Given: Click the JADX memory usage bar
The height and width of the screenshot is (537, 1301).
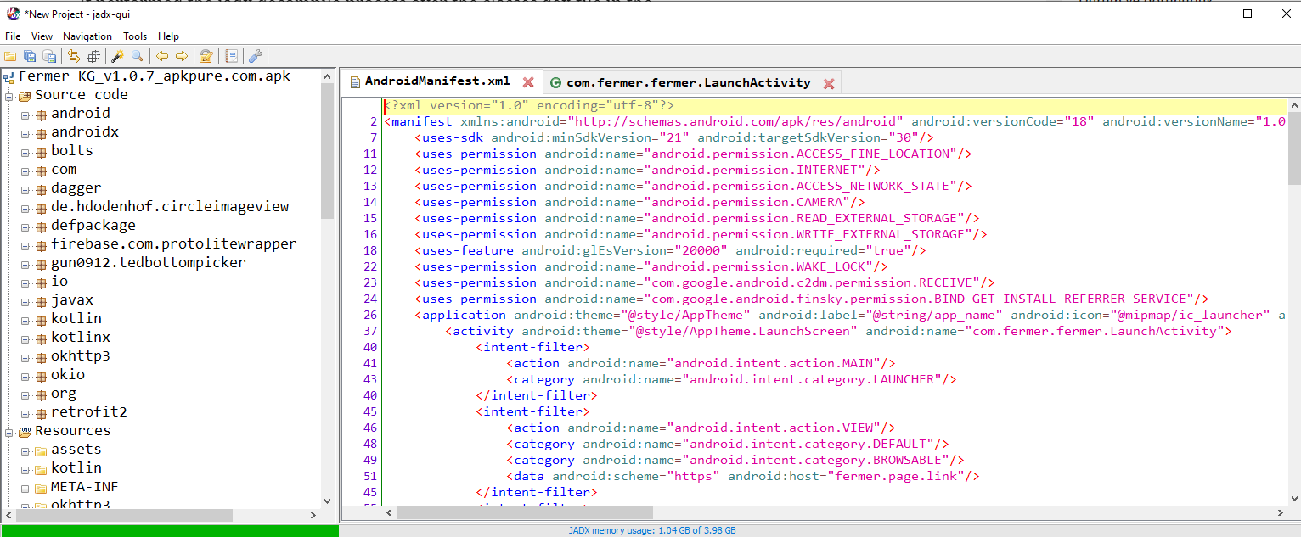Looking at the screenshot, I should pos(651,530).
